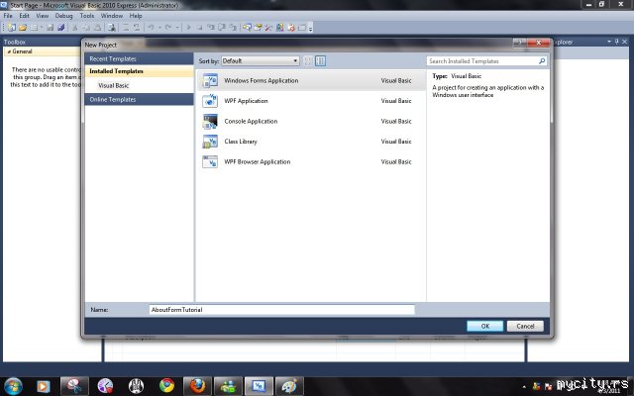Switch the template list to medium icons view
Viewport: 634px width, 396px height.
coord(320,61)
